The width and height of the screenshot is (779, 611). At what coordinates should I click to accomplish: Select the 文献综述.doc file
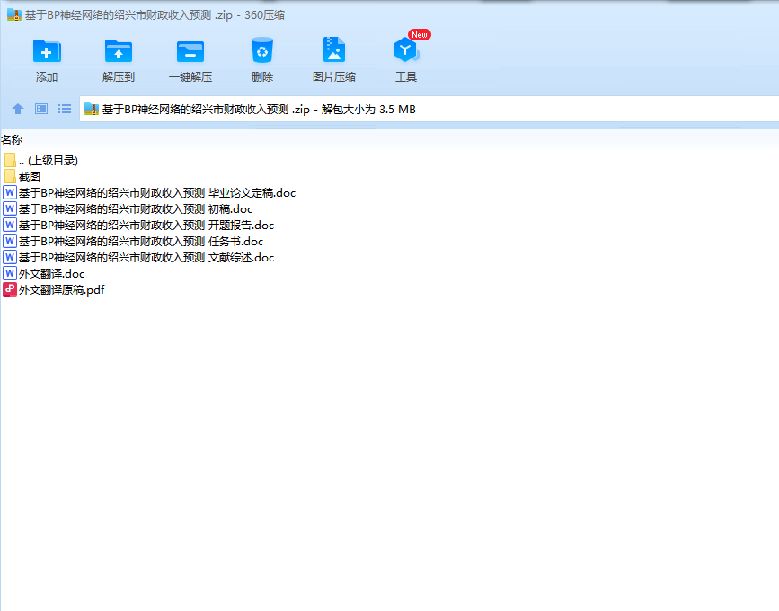(x=138, y=257)
